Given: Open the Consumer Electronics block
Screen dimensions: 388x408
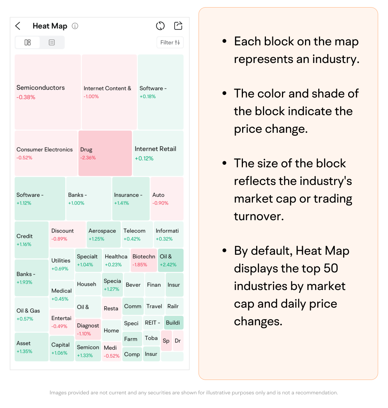Looking at the screenshot, I should [46, 153].
